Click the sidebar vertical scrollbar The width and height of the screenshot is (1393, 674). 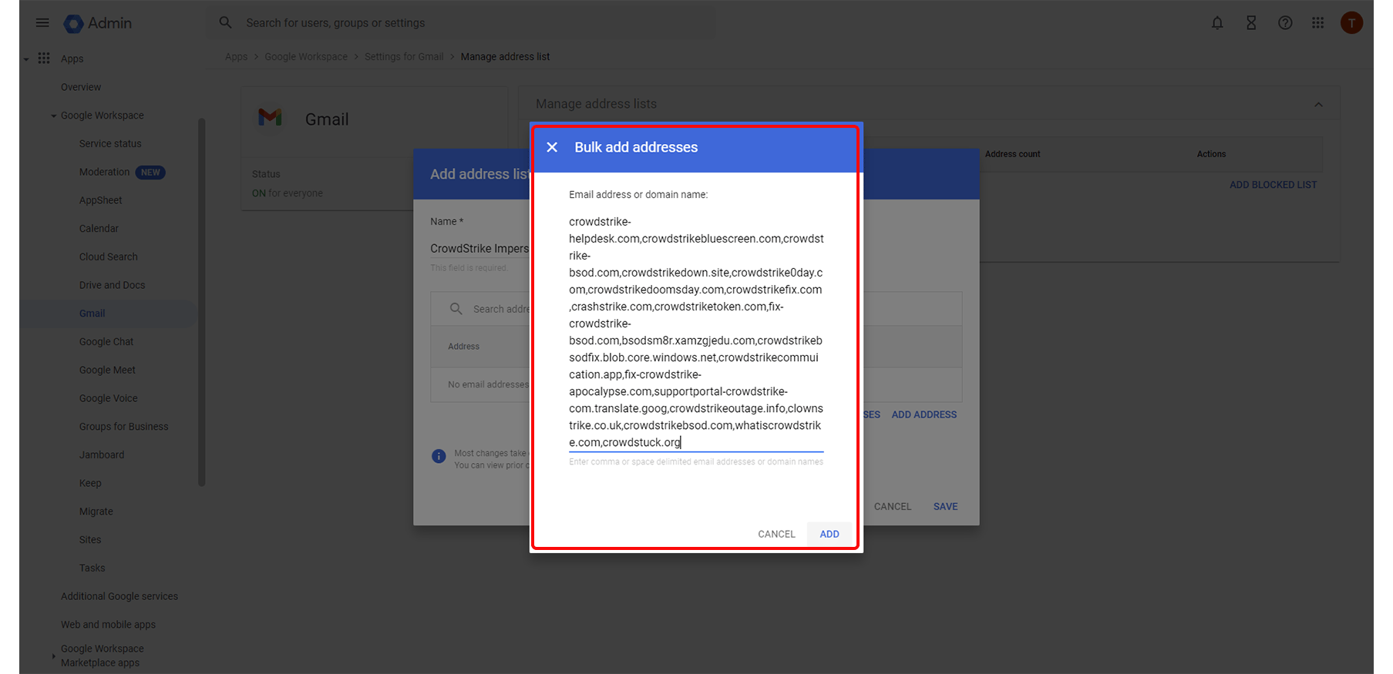202,302
